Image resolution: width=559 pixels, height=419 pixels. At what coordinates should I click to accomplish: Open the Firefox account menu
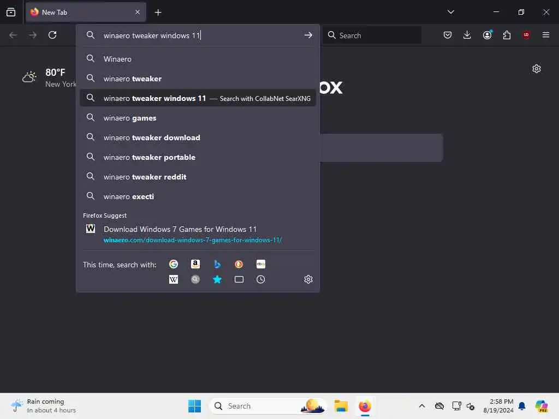487,35
